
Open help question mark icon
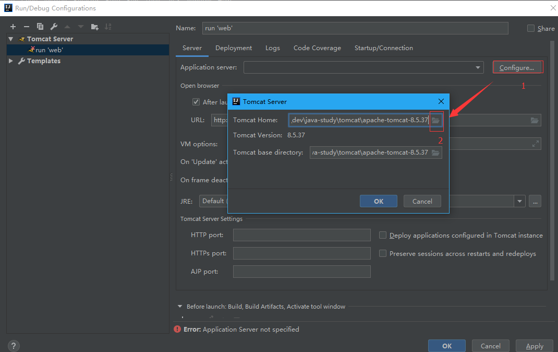tap(14, 346)
